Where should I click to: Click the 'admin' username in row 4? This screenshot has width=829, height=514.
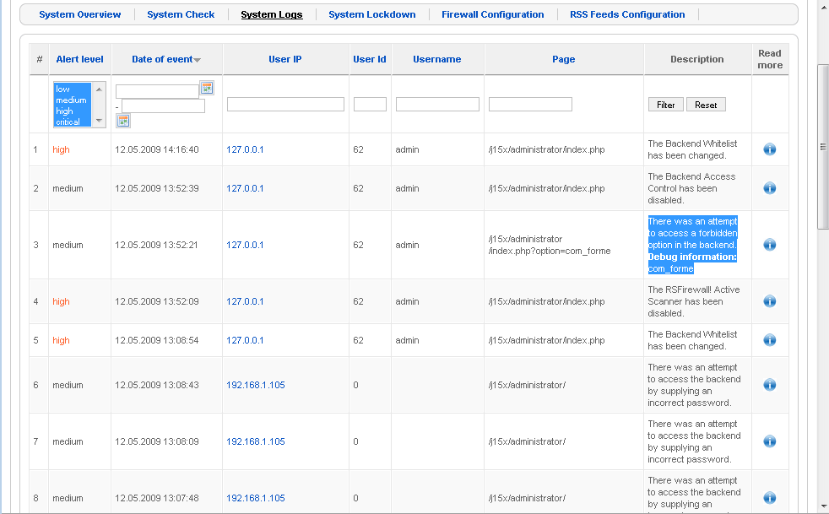(x=407, y=301)
